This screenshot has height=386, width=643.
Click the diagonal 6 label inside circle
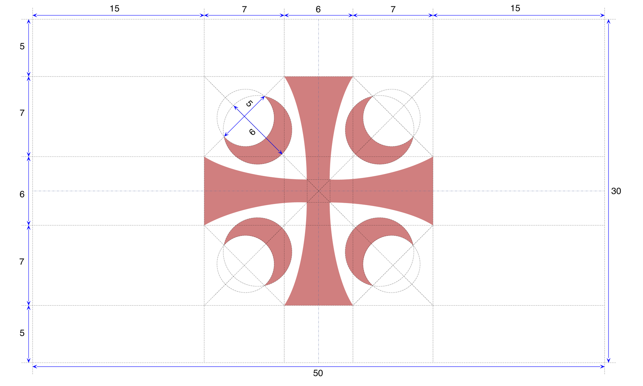pyautogui.click(x=253, y=132)
